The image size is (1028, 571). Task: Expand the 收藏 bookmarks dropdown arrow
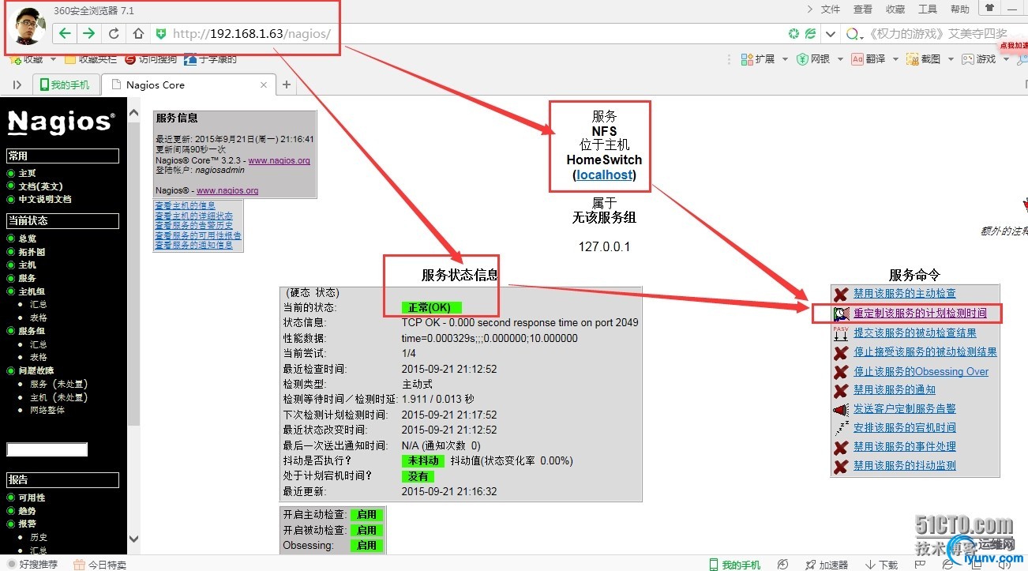pos(53,59)
